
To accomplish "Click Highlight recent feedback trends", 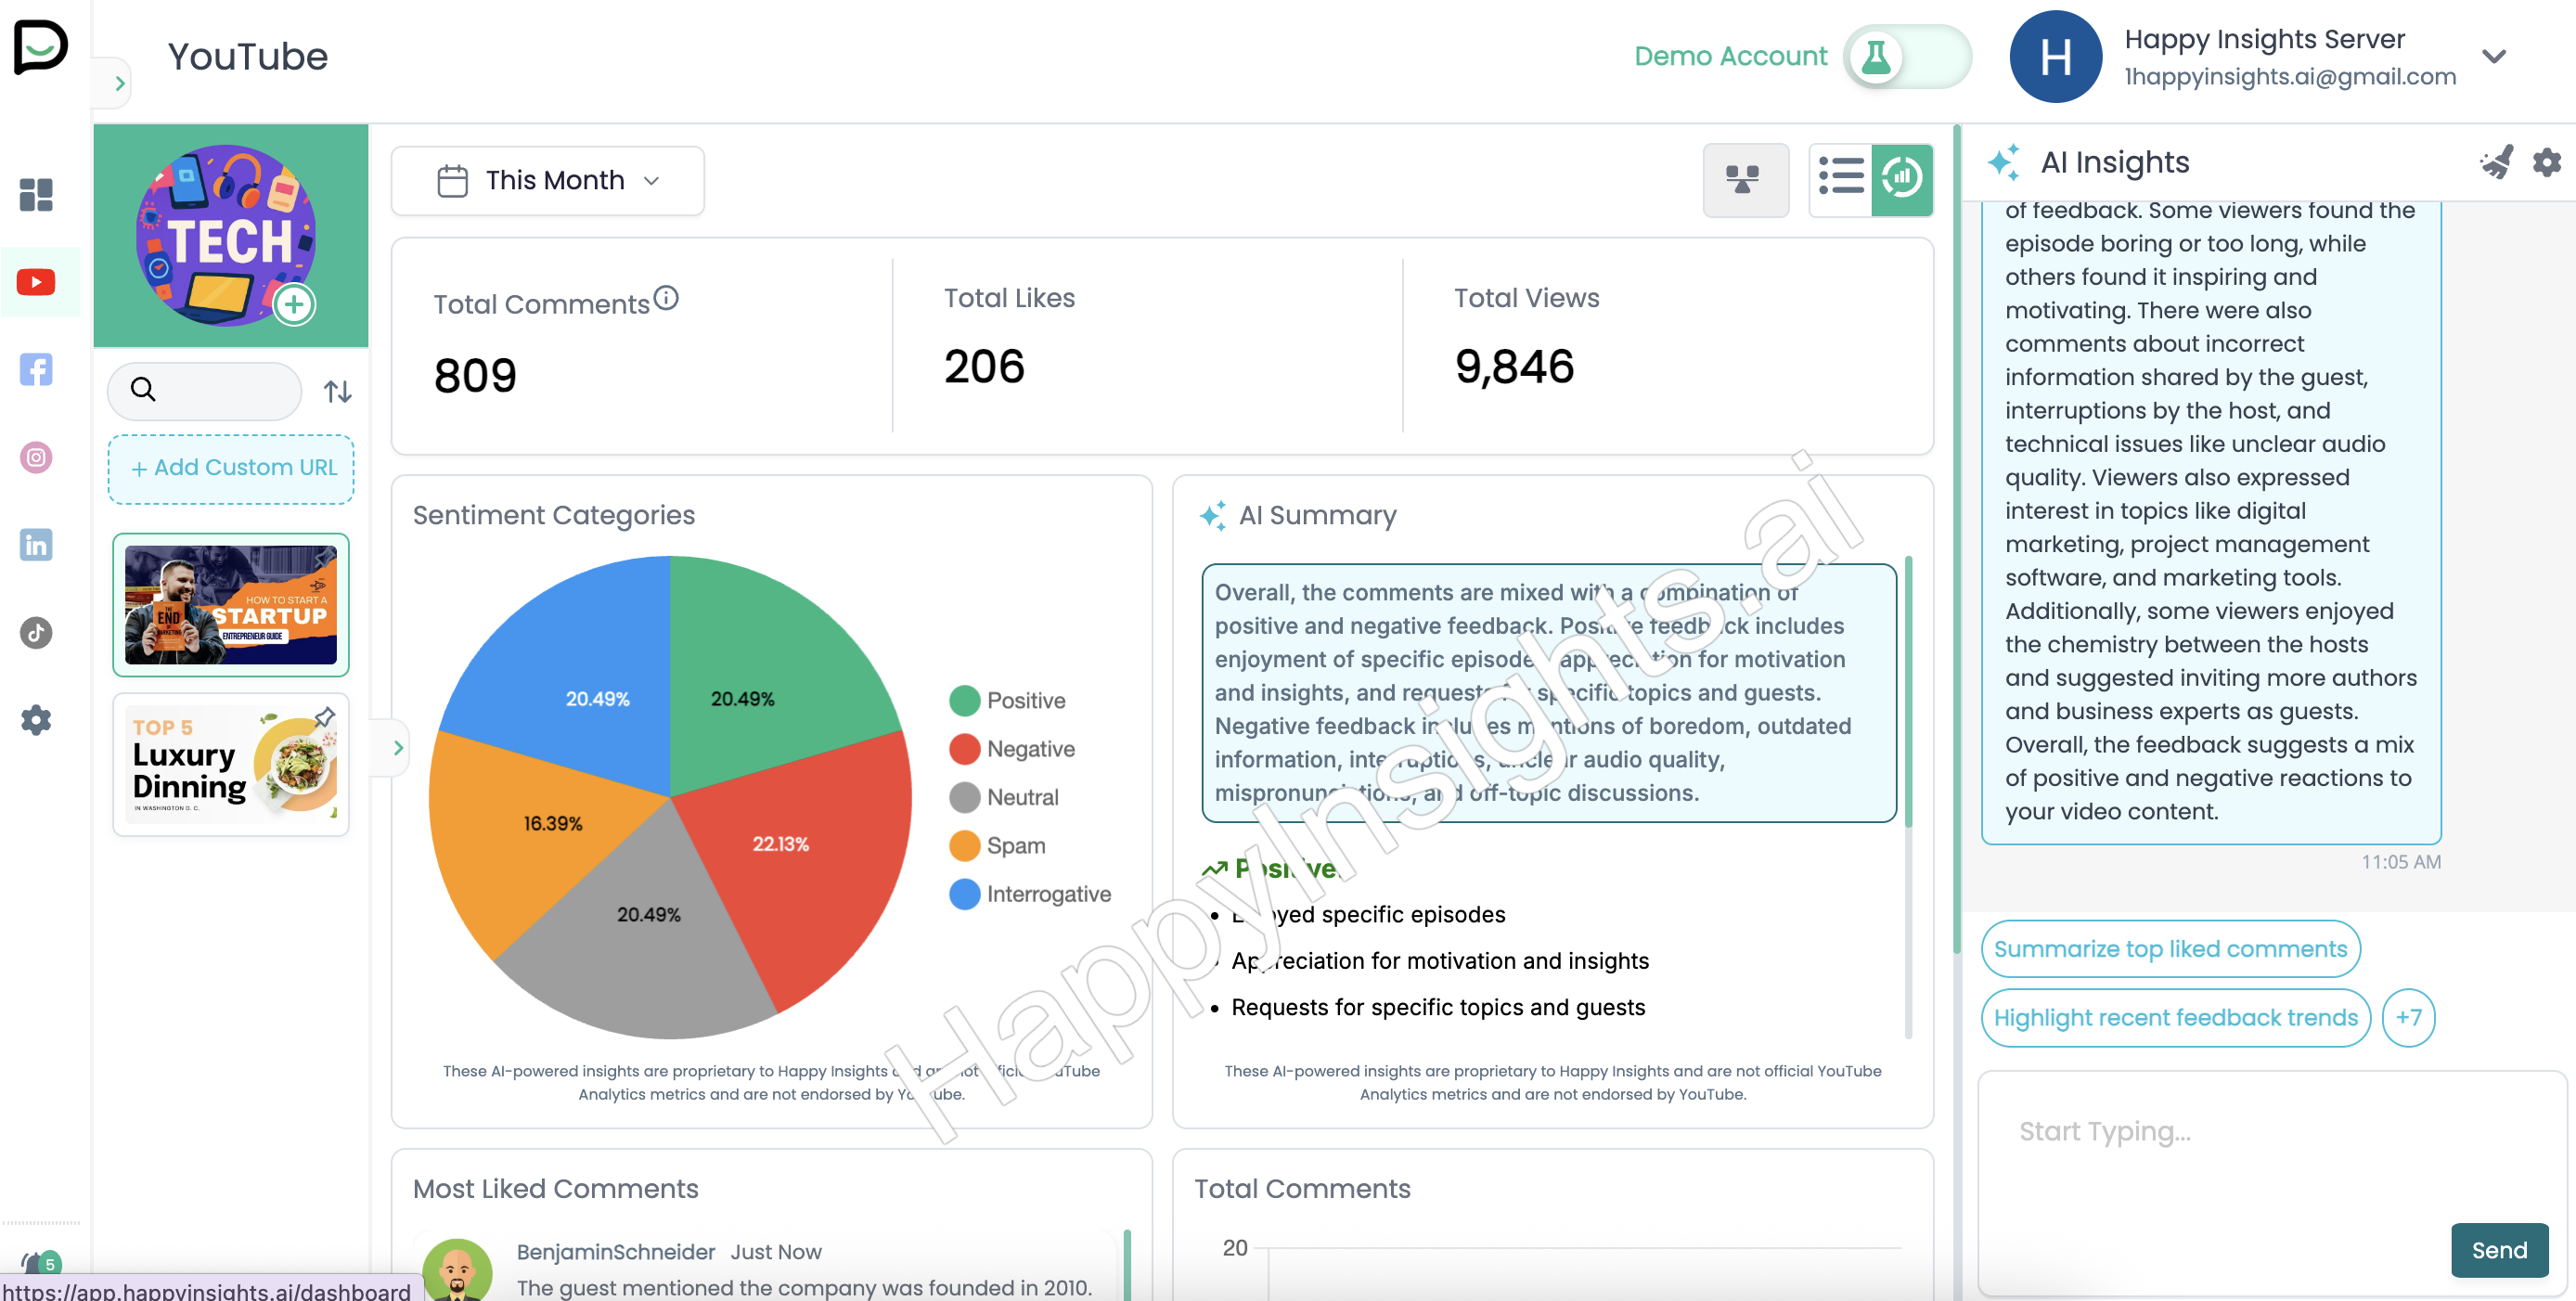I will 2175,1017.
